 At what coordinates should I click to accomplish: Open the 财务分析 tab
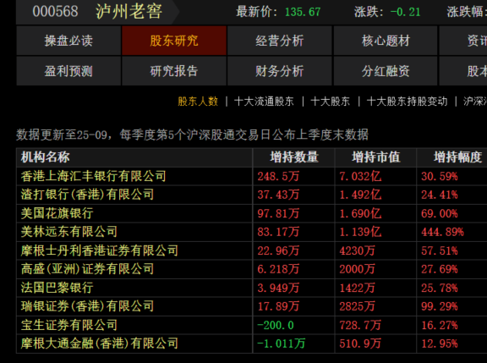(280, 71)
